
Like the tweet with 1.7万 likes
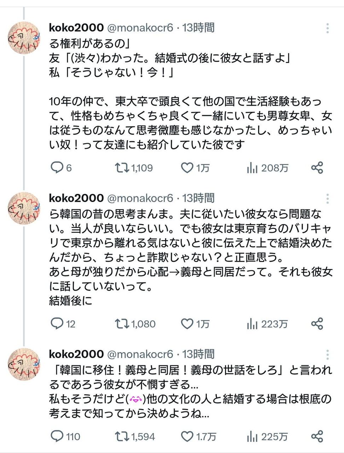187,436
